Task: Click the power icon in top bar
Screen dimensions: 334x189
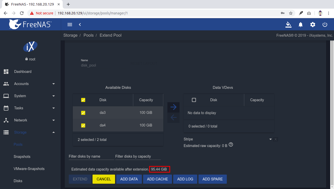Action: pos(325,25)
